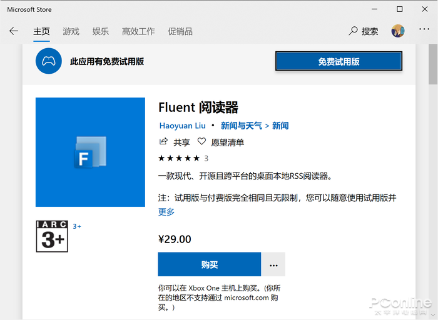This screenshot has height=320, width=438.
Task: Go back with the back arrow
Action: 14,31
